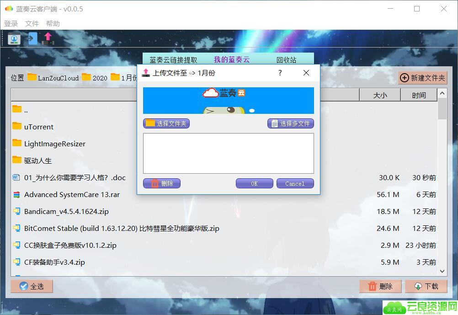Click the zip icon for BitComet
Viewport: 458px width, 315px height.
point(16,228)
